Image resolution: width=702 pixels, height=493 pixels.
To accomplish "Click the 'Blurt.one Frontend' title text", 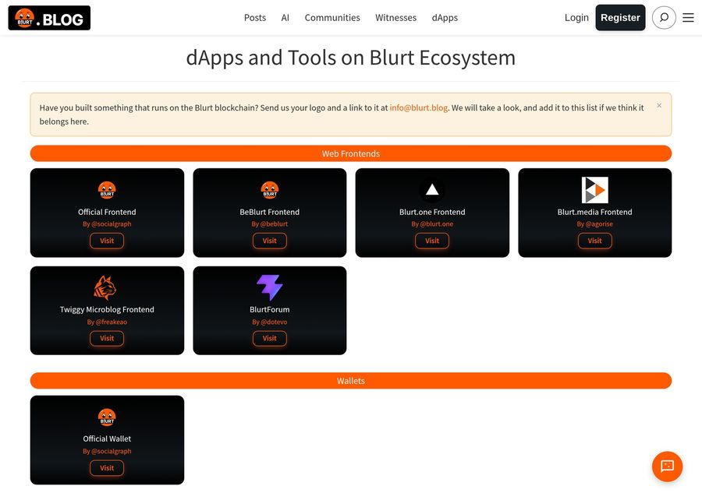I will (x=432, y=212).
